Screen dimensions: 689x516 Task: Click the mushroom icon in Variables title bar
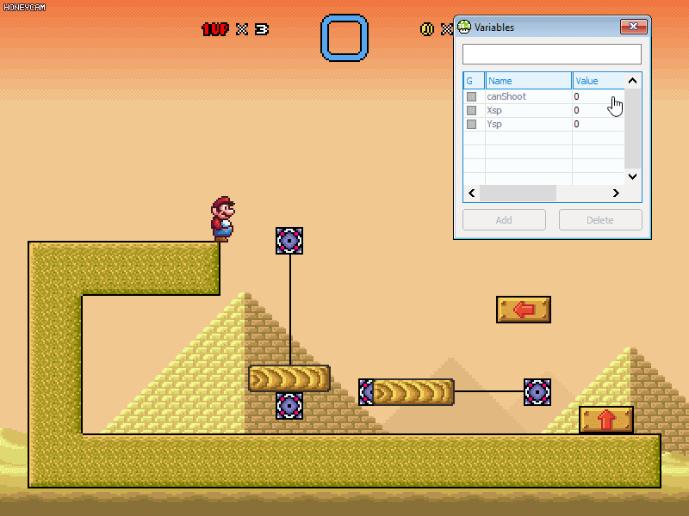(x=464, y=28)
